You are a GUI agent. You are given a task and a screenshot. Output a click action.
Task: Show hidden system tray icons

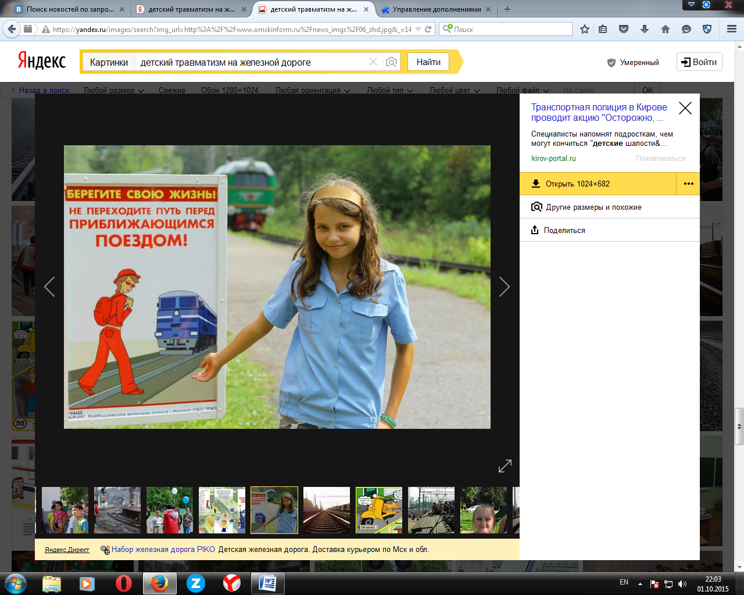(640, 584)
